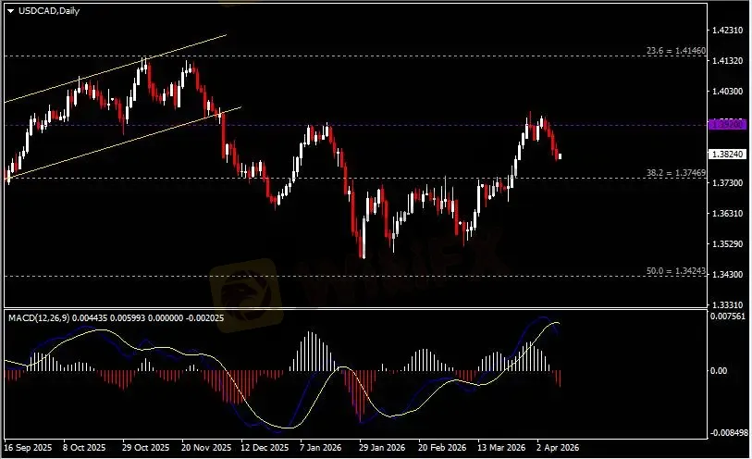Open the USDCAD,Daily chart dropdown arrow
Screen dimensions: 752x459
(x=10, y=10)
